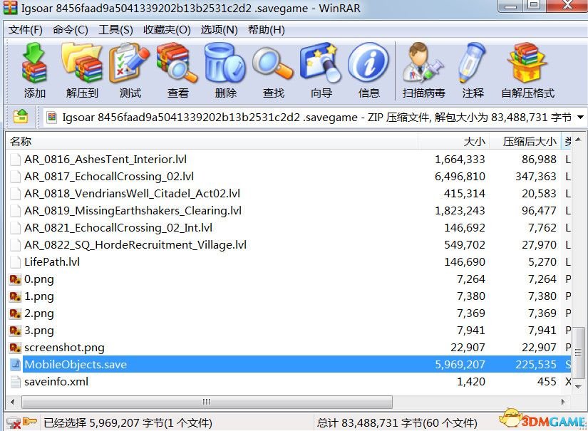Click the horizontal scrollbar thumb

point(207,402)
